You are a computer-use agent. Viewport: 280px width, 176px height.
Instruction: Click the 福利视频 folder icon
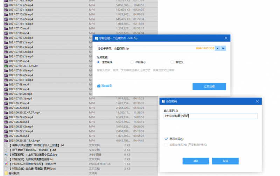(x=6, y=173)
